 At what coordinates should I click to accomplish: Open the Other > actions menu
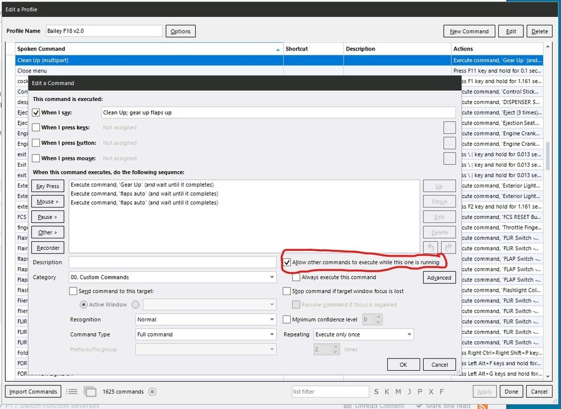point(48,232)
